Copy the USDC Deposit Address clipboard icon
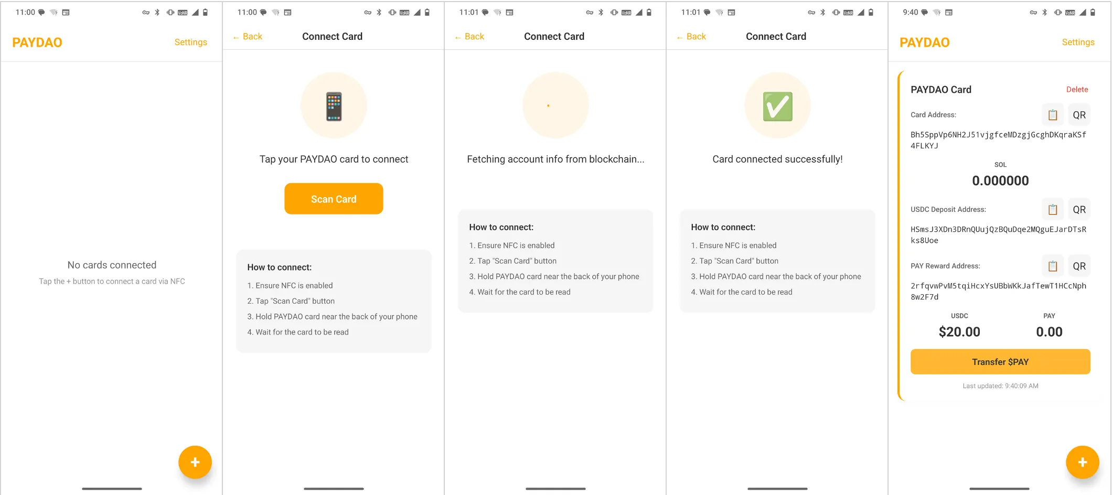The image size is (1112, 495). click(1052, 209)
